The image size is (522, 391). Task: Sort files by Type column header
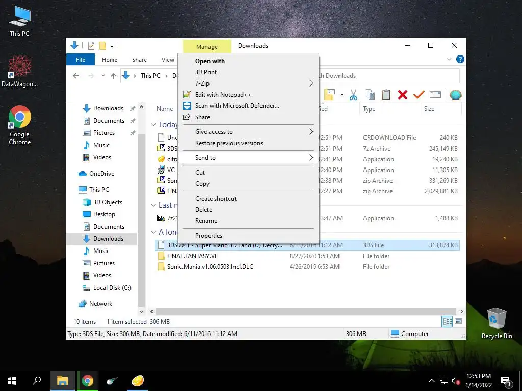point(369,109)
